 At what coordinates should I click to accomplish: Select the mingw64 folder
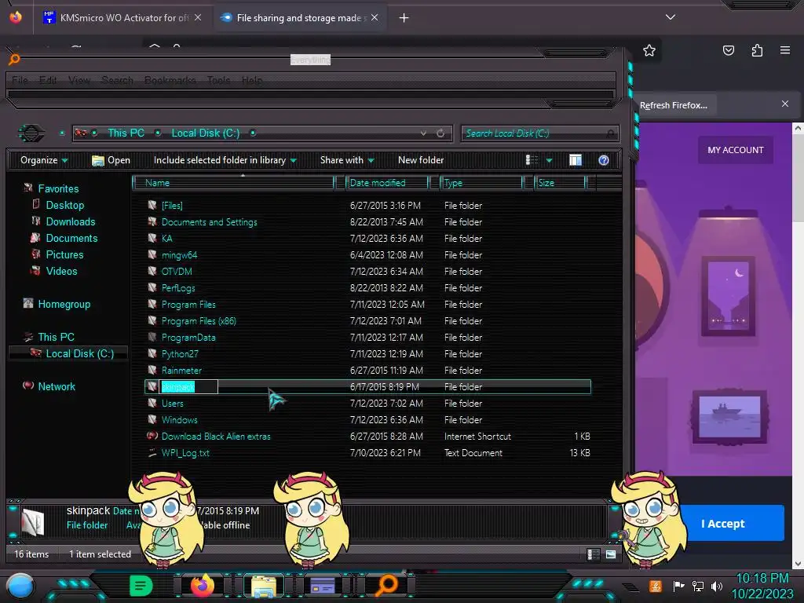click(179, 255)
